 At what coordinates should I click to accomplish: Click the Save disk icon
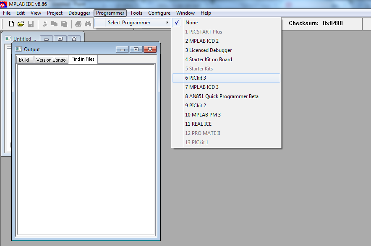click(31, 24)
